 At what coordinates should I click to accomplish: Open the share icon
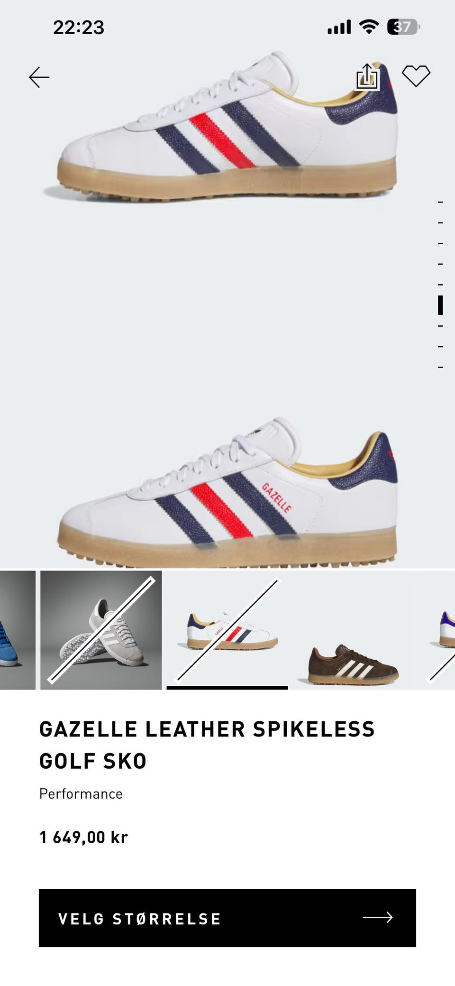click(x=367, y=76)
